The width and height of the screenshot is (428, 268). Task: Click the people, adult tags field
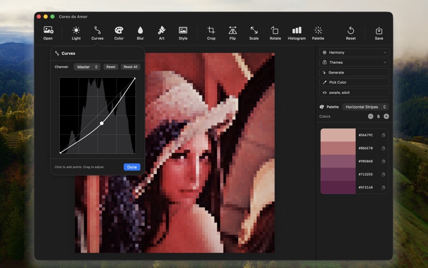click(354, 92)
